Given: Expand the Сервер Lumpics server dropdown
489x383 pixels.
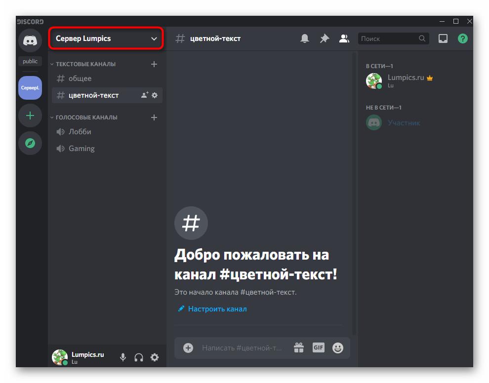Looking at the screenshot, I should click(106, 38).
